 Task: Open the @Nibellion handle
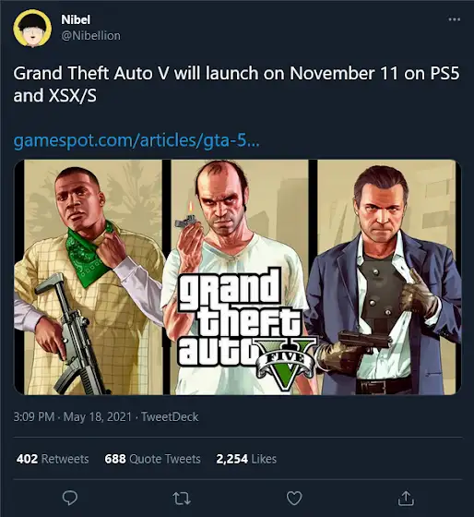91,36
